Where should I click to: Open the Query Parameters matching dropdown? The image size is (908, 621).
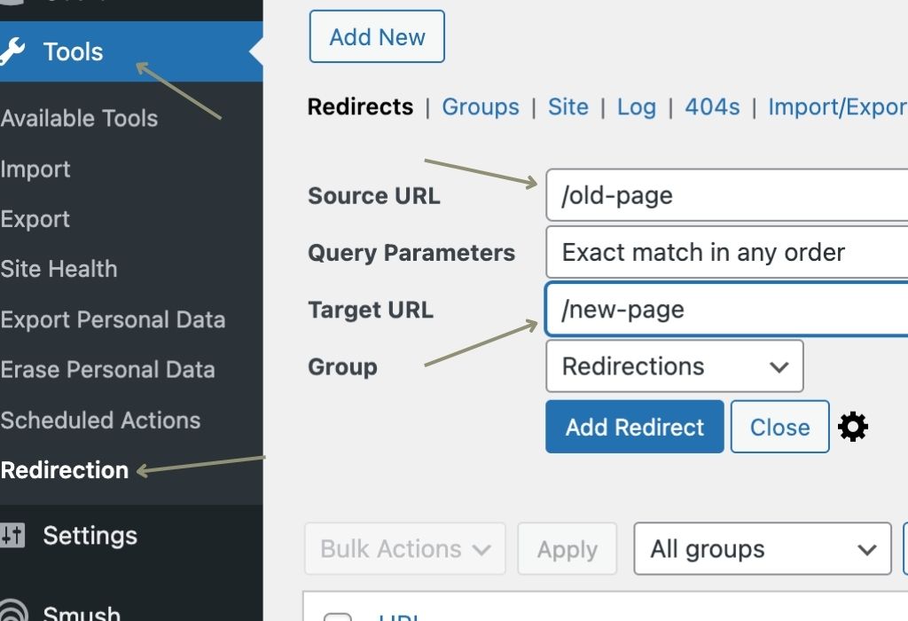point(727,252)
